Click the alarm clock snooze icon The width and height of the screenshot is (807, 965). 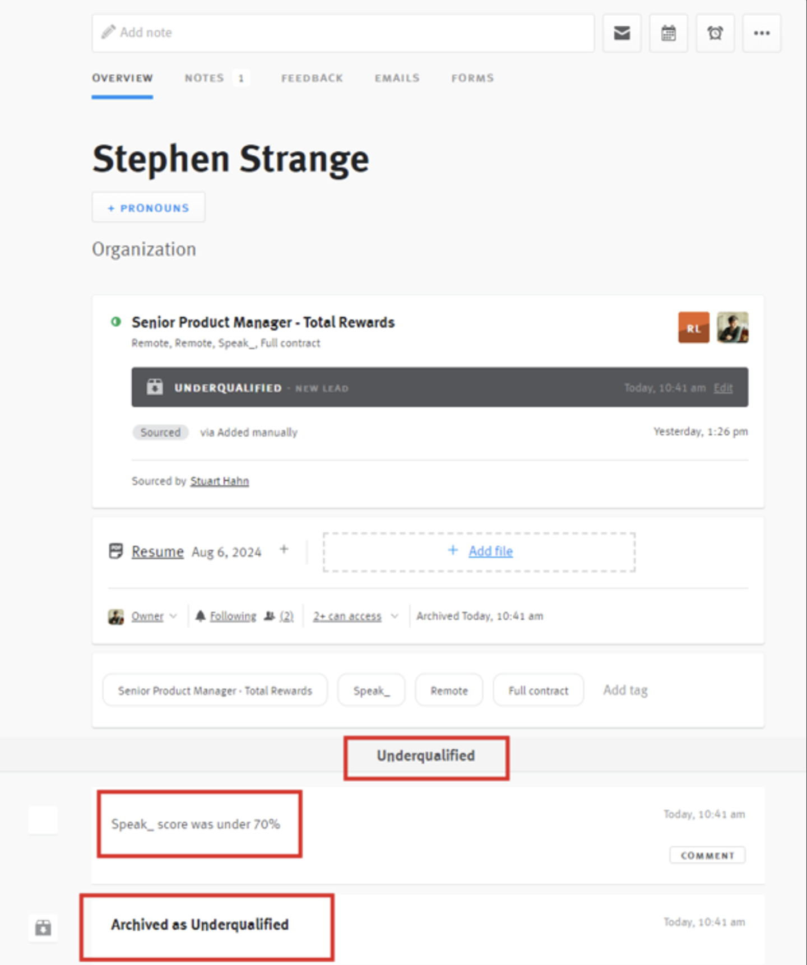tap(715, 33)
